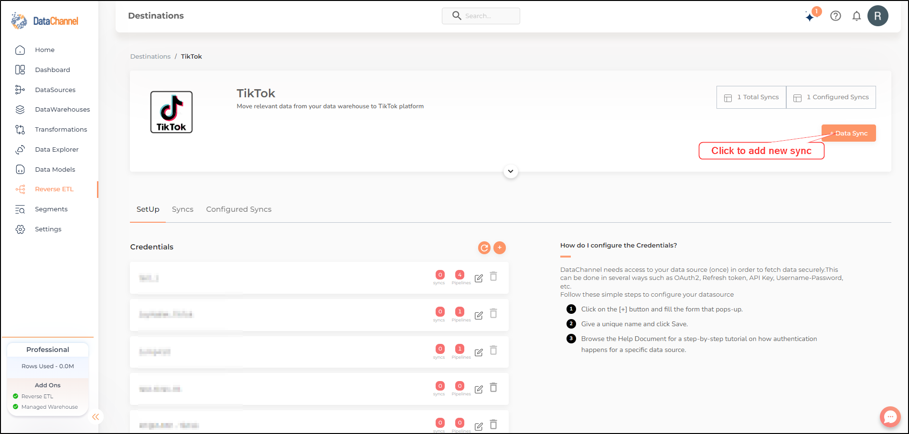Open the Configured Syncs tab
The height and width of the screenshot is (434, 909).
(239, 209)
